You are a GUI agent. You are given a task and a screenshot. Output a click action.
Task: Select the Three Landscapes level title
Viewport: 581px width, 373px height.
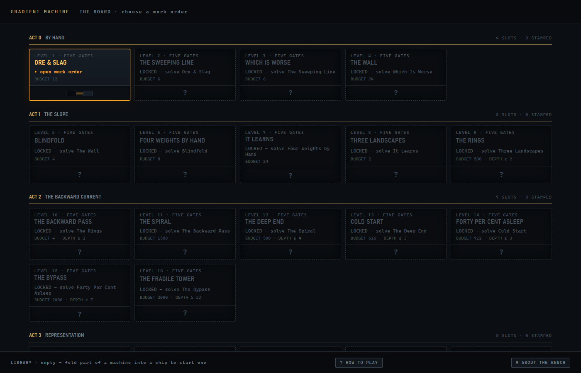click(x=378, y=140)
